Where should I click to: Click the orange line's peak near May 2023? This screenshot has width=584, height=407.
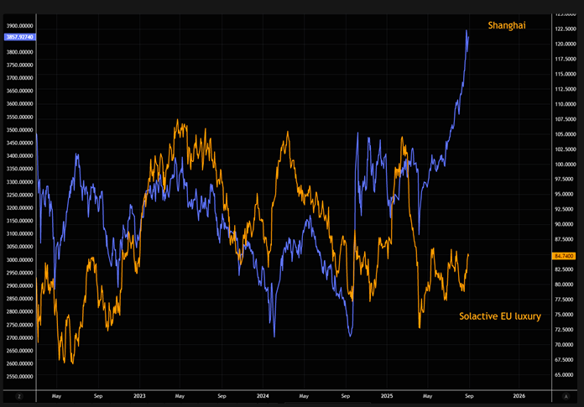point(177,121)
